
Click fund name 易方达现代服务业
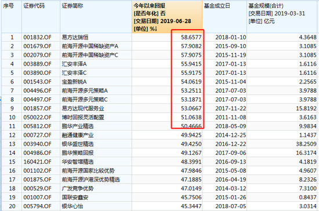coord(83,108)
